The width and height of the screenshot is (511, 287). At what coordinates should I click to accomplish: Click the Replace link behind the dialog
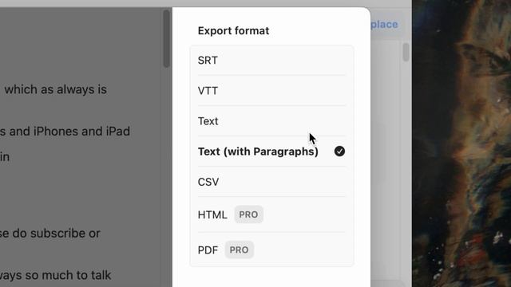384,25
